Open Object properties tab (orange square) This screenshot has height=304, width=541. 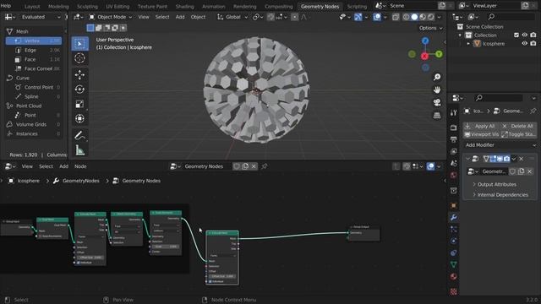pyautogui.click(x=454, y=206)
